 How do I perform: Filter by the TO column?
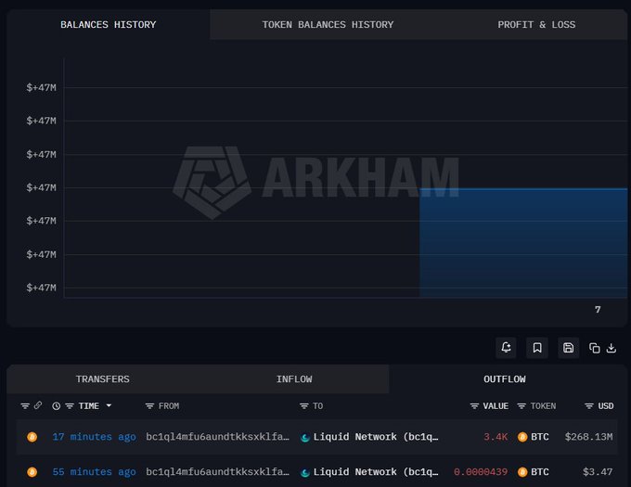click(304, 406)
